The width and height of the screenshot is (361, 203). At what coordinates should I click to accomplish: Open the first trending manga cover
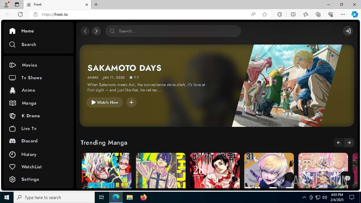coord(107,171)
